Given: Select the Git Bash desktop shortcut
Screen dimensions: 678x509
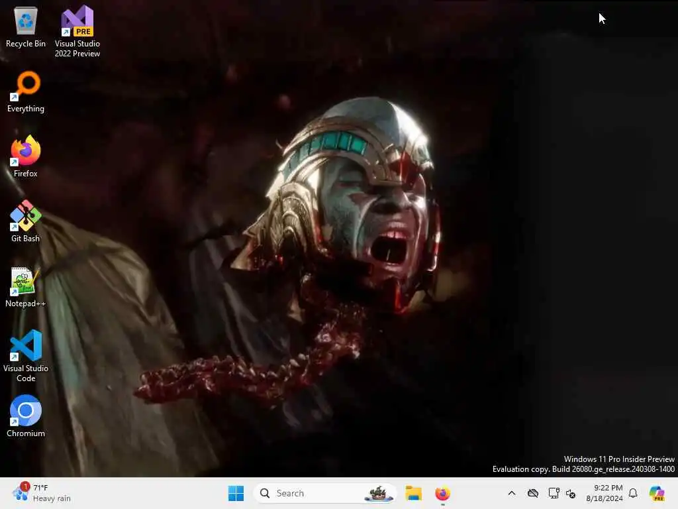Looking at the screenshot, I should [x=26, y=221].
